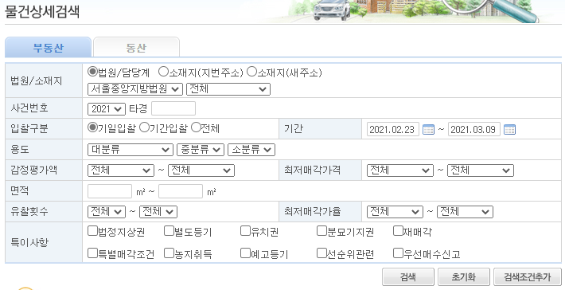
Task: Open the 최저매각가격 maximum dropdown
Action: pos(481,170)
